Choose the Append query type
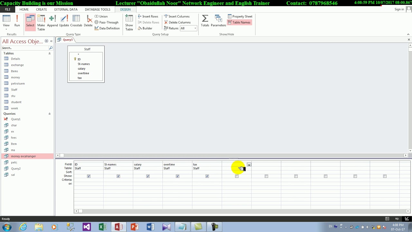The height and width of the screenshot is (232, 412). coord(52,21)
